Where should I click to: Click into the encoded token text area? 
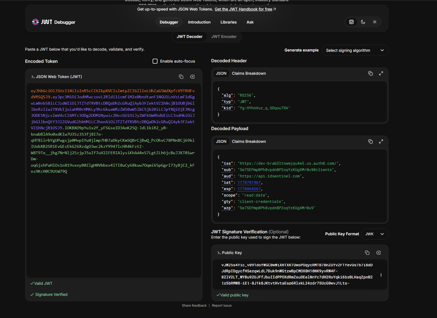(x=114, y=180)
